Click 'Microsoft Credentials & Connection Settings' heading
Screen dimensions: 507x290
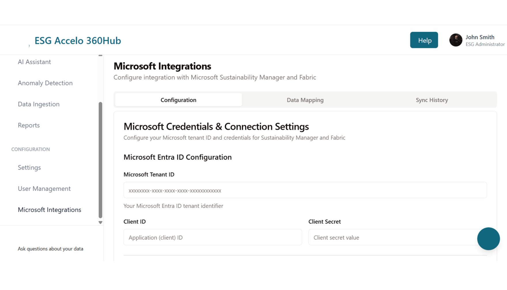(216, 126)
